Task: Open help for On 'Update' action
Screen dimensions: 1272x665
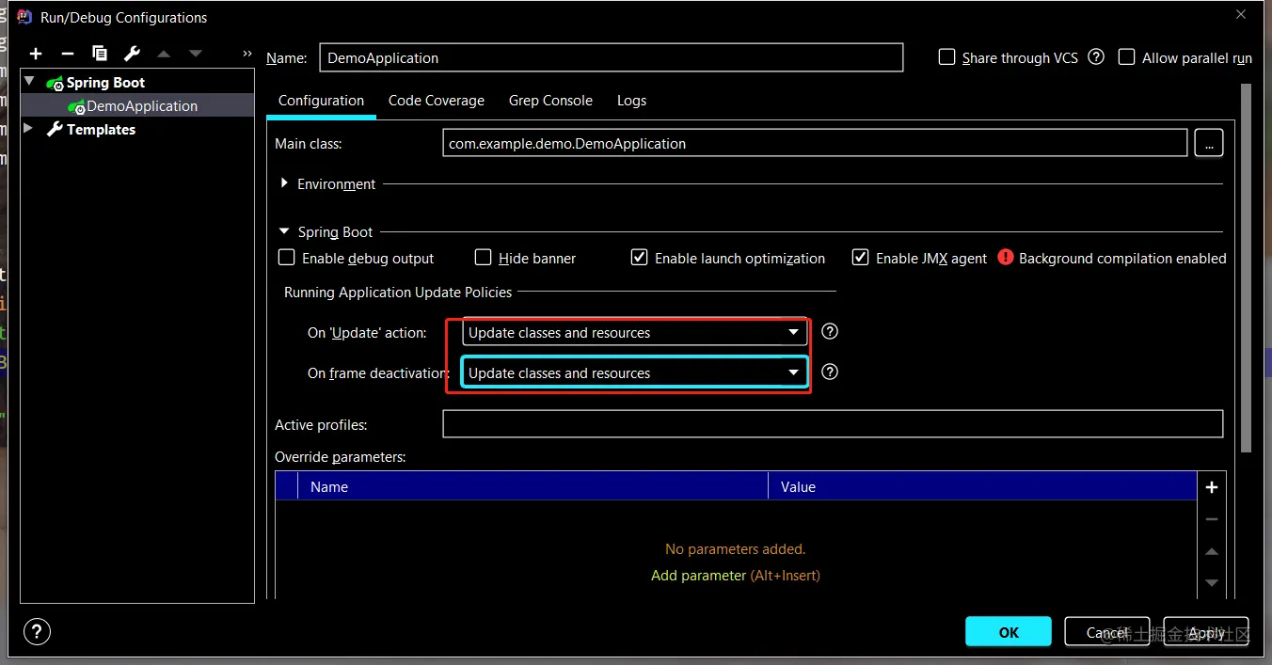Action: pyautogui.click(x=830, y=331)
